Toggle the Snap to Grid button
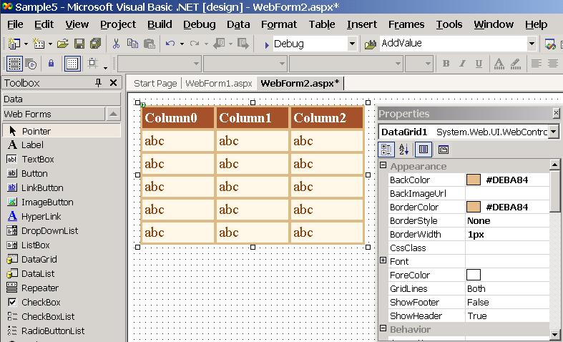Viewport: 563px width, 342px height. click(x=92, y=63)
